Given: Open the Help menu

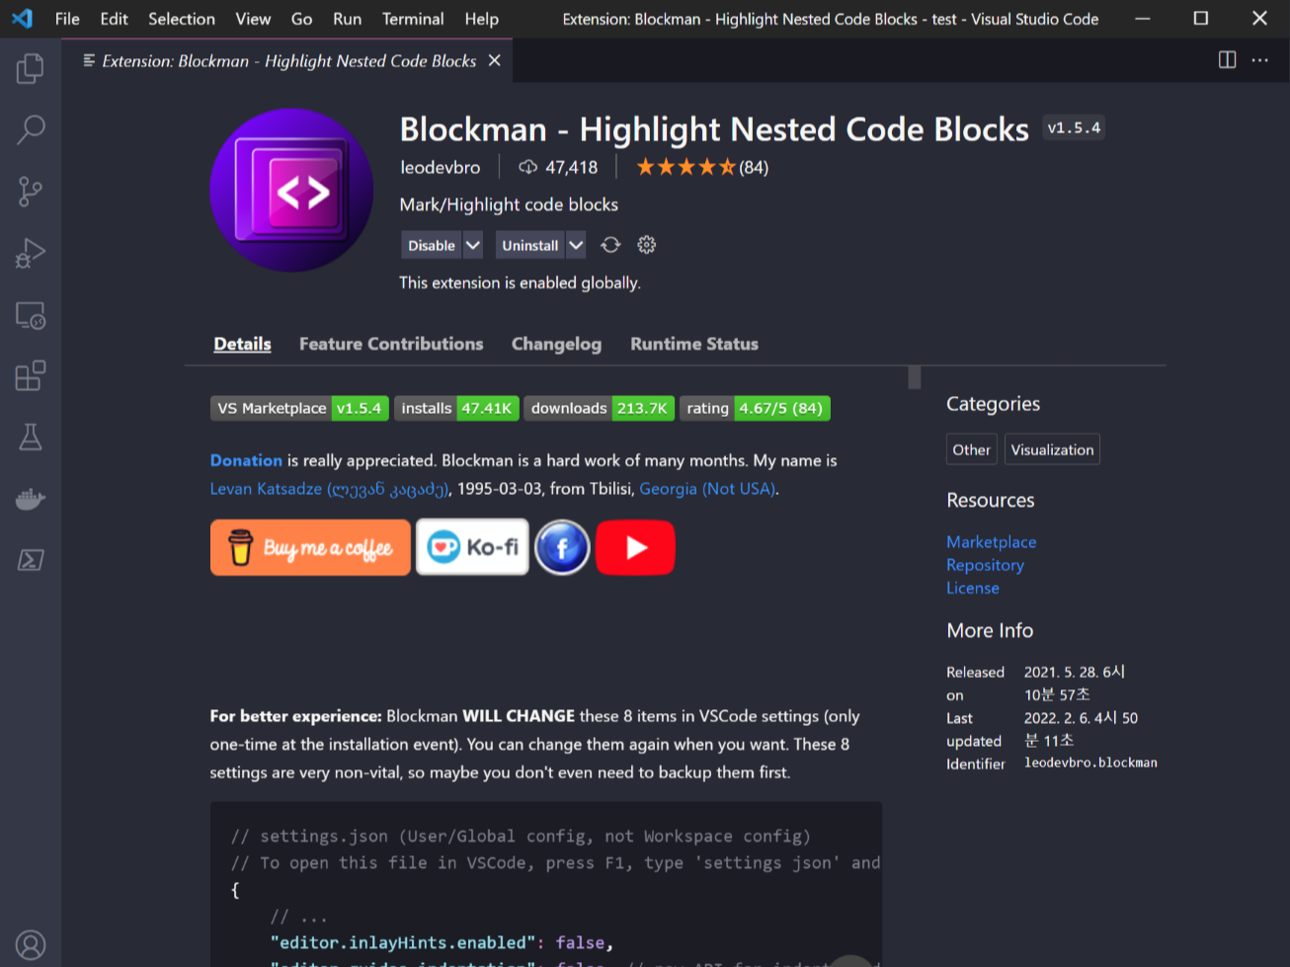Looking at the screenshot, I should 482,19.
